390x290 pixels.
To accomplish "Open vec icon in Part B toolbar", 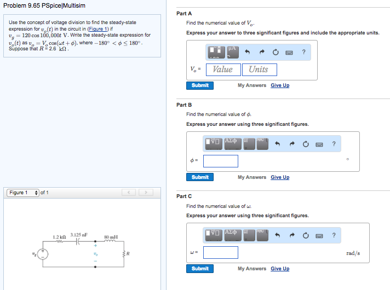I will pyautogui.click(x=262, y=144).
